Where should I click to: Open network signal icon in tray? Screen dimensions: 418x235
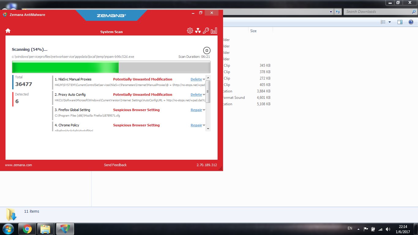(381, 229)
